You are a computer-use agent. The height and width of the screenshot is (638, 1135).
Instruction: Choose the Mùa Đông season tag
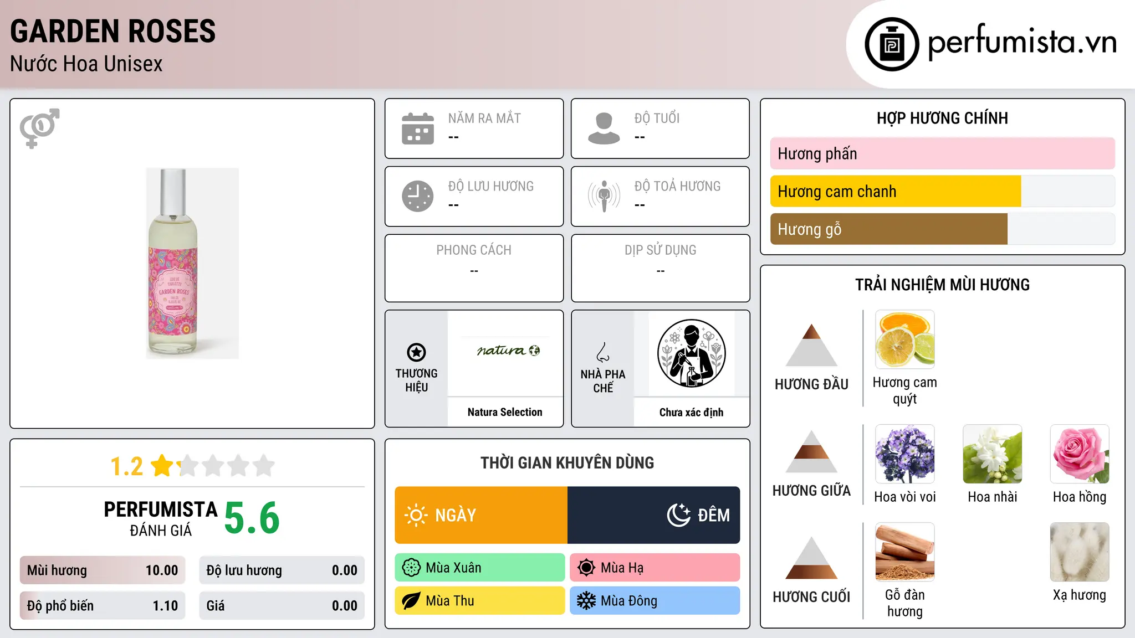(655, 601)
